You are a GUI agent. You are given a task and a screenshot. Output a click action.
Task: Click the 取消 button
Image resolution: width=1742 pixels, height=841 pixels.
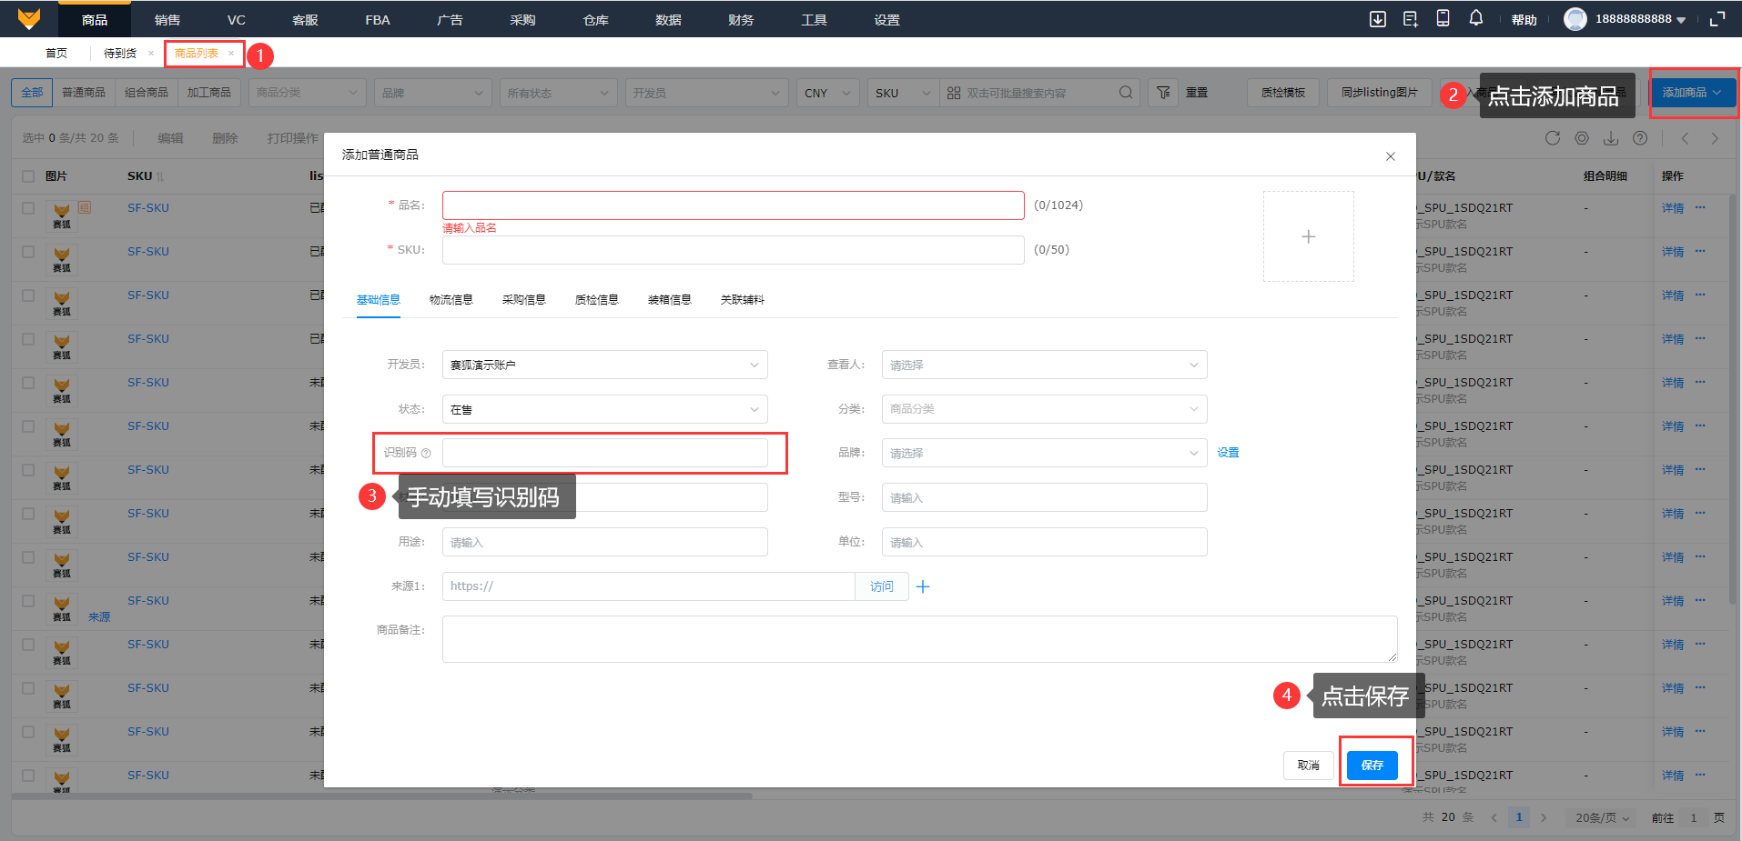coord(1309,766)
